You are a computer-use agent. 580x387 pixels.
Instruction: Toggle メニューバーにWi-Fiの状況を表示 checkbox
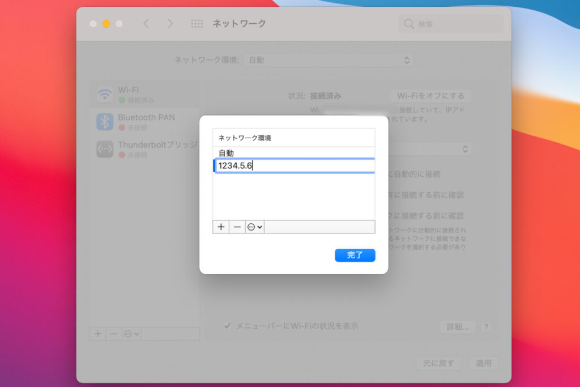(x=227, y=326)
